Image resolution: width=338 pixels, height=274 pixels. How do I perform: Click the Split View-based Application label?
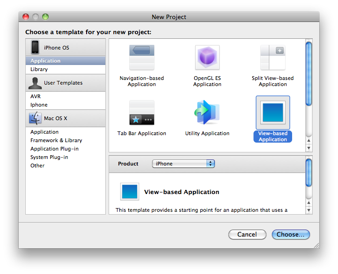click(272, 81)
